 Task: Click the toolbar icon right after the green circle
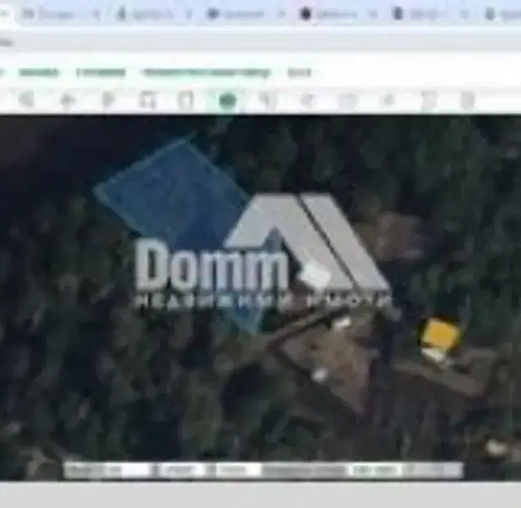(266, 100)
